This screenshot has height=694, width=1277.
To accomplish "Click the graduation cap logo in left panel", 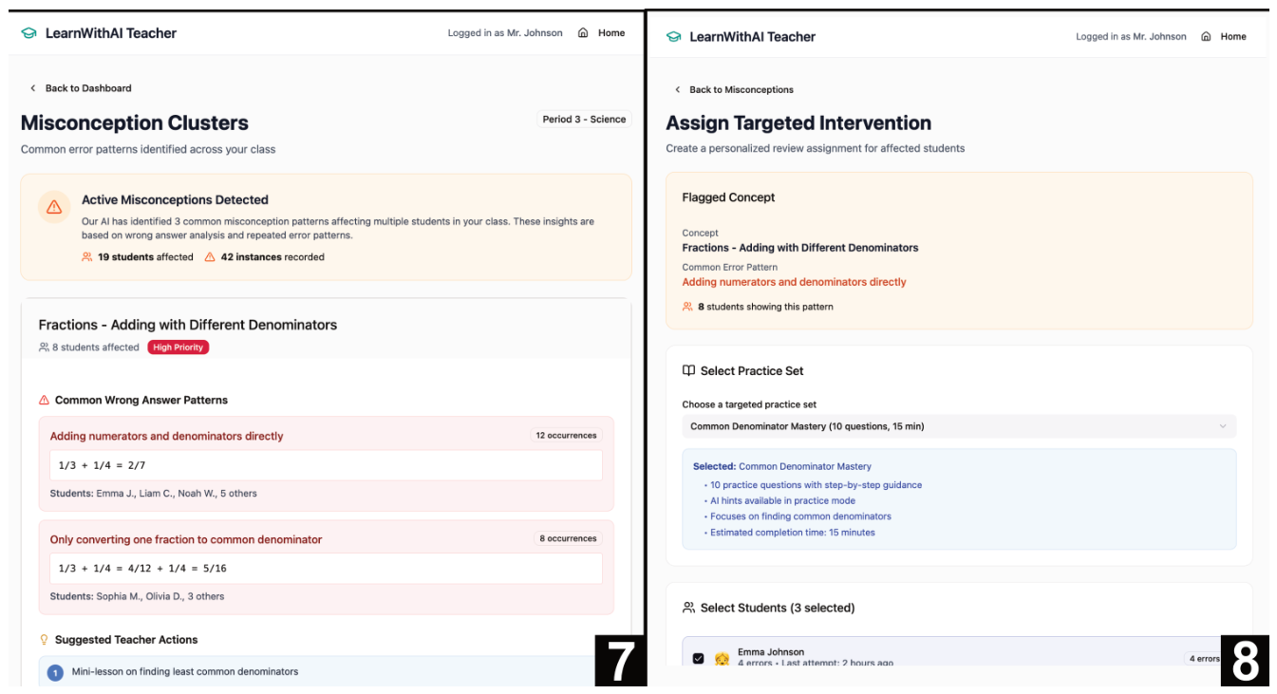I will 29,33.
